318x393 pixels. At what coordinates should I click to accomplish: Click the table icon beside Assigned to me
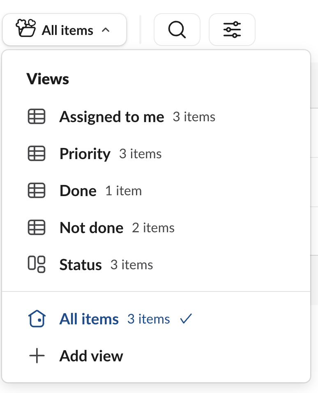[37, 117]
